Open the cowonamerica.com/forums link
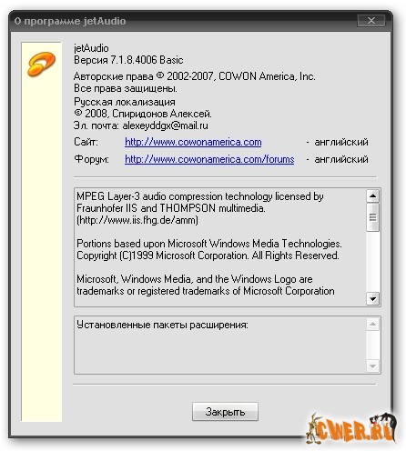The image size is (406, 451). (209, 159)
